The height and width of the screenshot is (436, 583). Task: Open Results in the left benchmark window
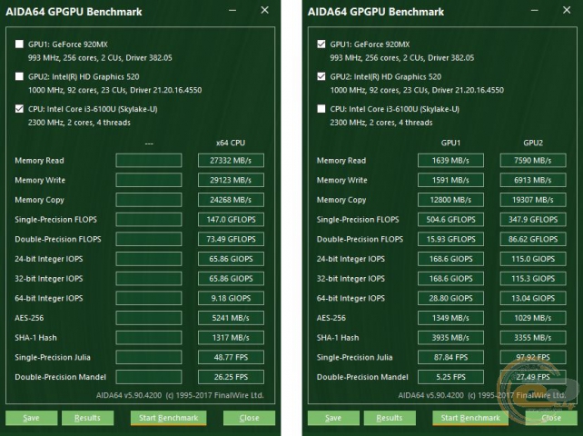click(x=87, y=418)
